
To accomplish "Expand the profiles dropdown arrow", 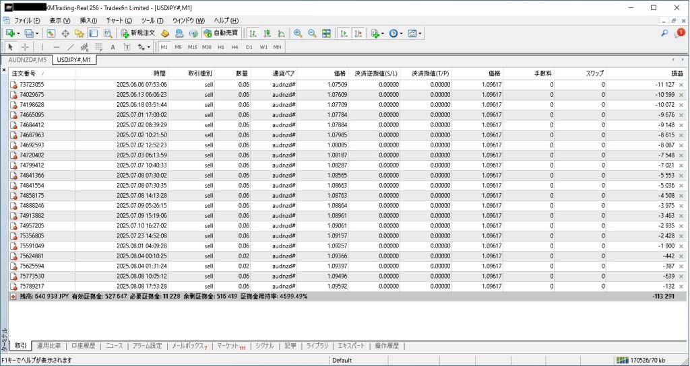I will (x=36, y=33).
